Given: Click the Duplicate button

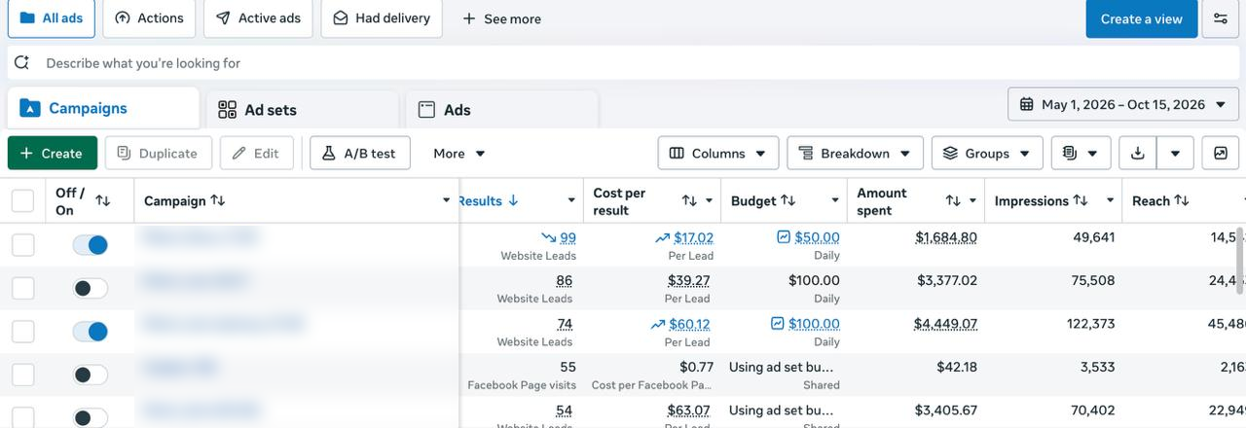Looking at the screenshot, I should [158, 154].
